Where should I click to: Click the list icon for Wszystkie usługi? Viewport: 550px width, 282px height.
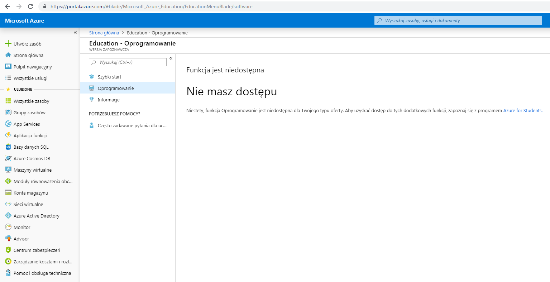(8, 78)
